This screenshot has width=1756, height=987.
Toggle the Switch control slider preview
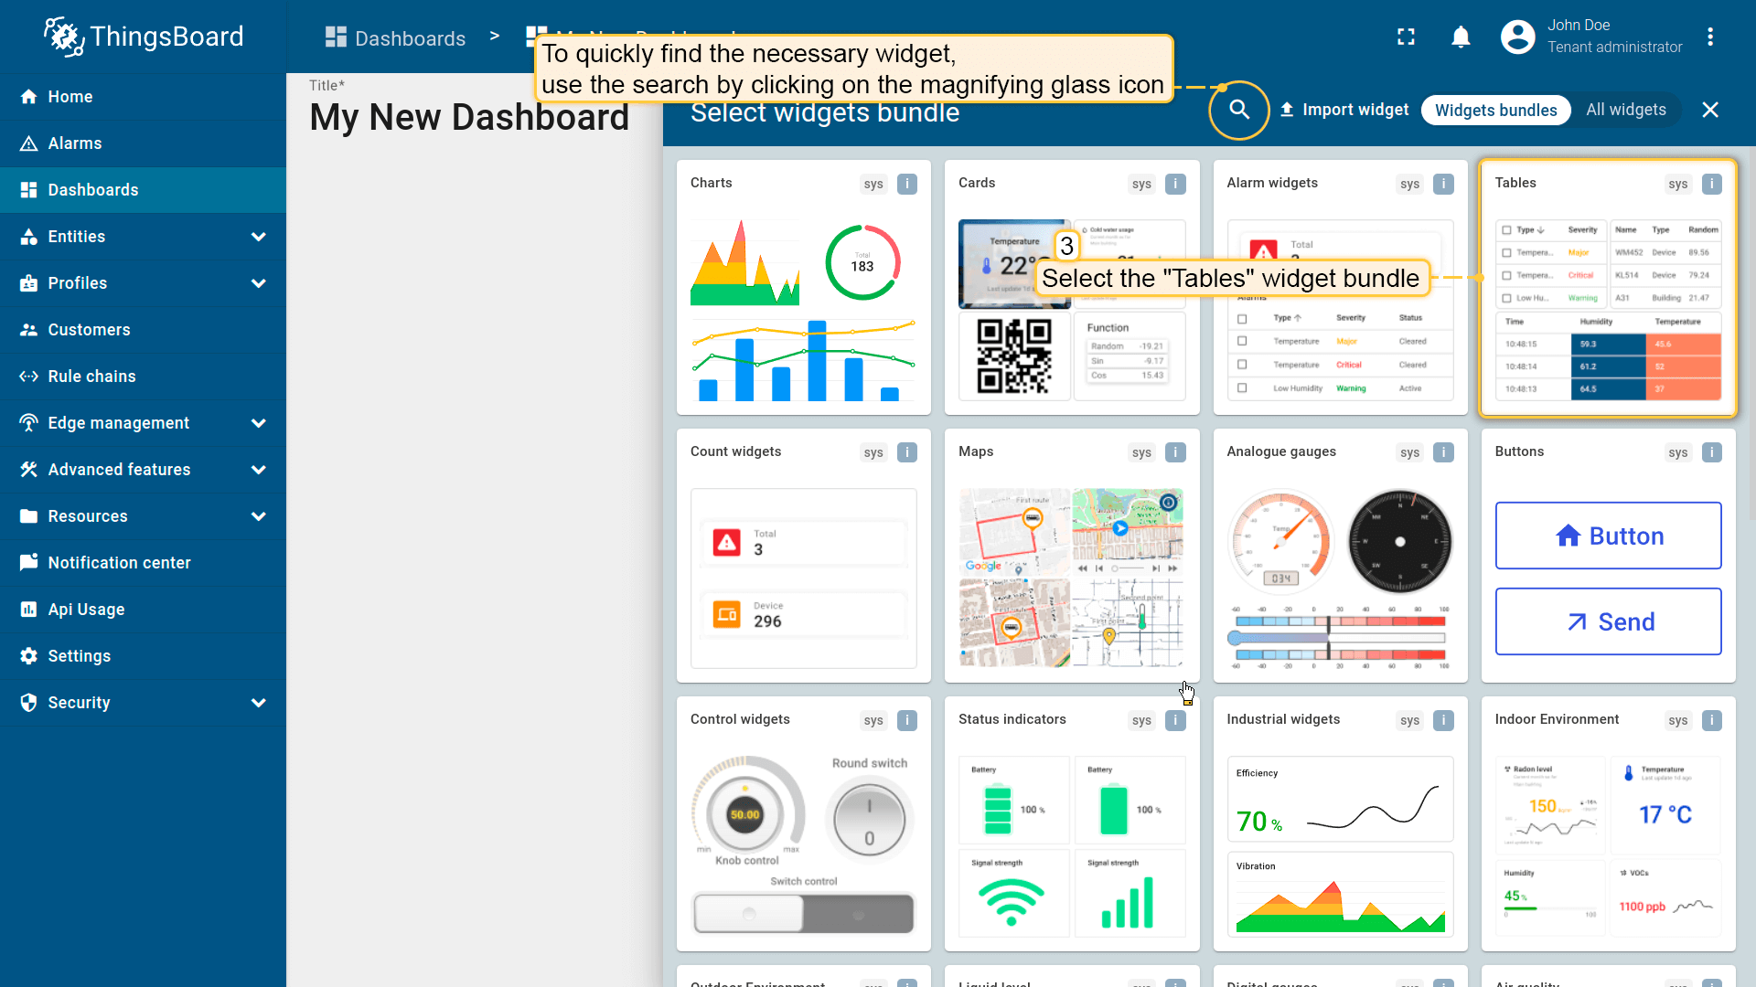[803, 914]
